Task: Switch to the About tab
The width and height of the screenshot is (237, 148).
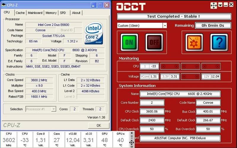Action: [x=76, y=13]
